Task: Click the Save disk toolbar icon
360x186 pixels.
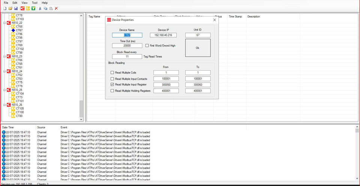Action: click(16, 8)
